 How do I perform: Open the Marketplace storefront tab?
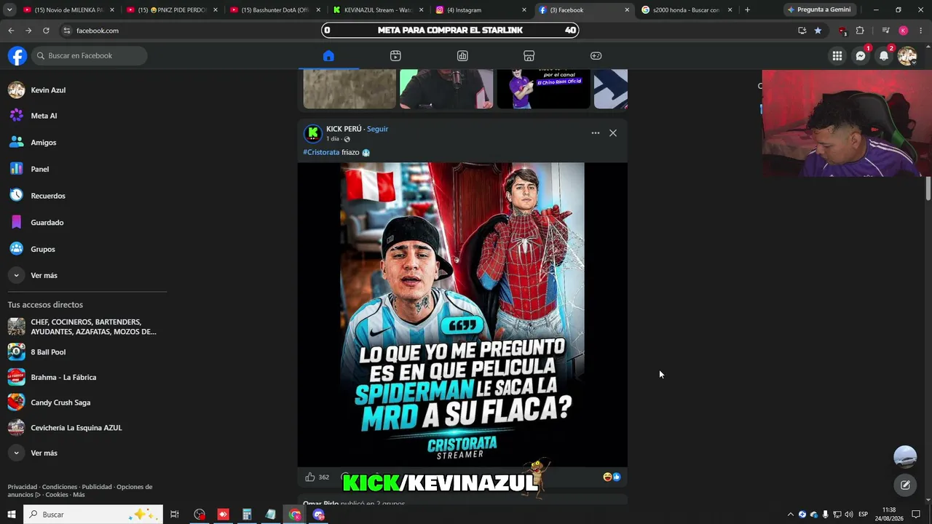[x=529, y=56]
